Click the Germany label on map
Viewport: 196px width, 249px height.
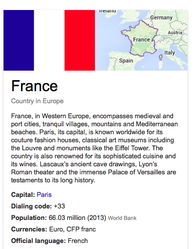161,18
